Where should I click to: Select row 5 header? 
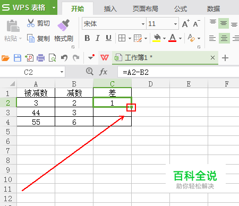tap(8, 132)
